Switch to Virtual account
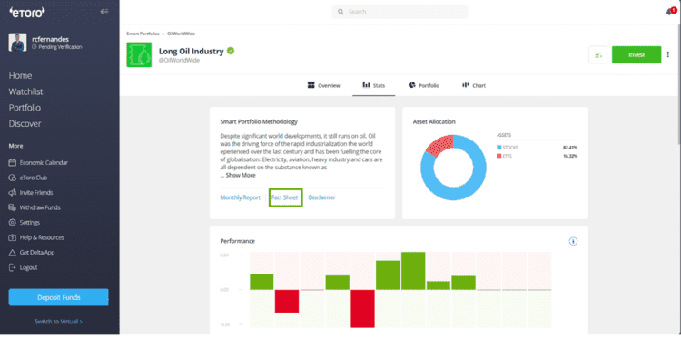Image resolution: width=681 pixels, height=337 pixels. (x=59, y=322)
